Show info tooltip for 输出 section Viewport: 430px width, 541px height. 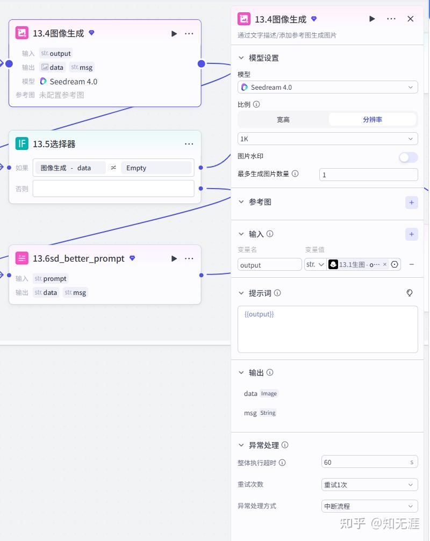(x=270, y=372)
